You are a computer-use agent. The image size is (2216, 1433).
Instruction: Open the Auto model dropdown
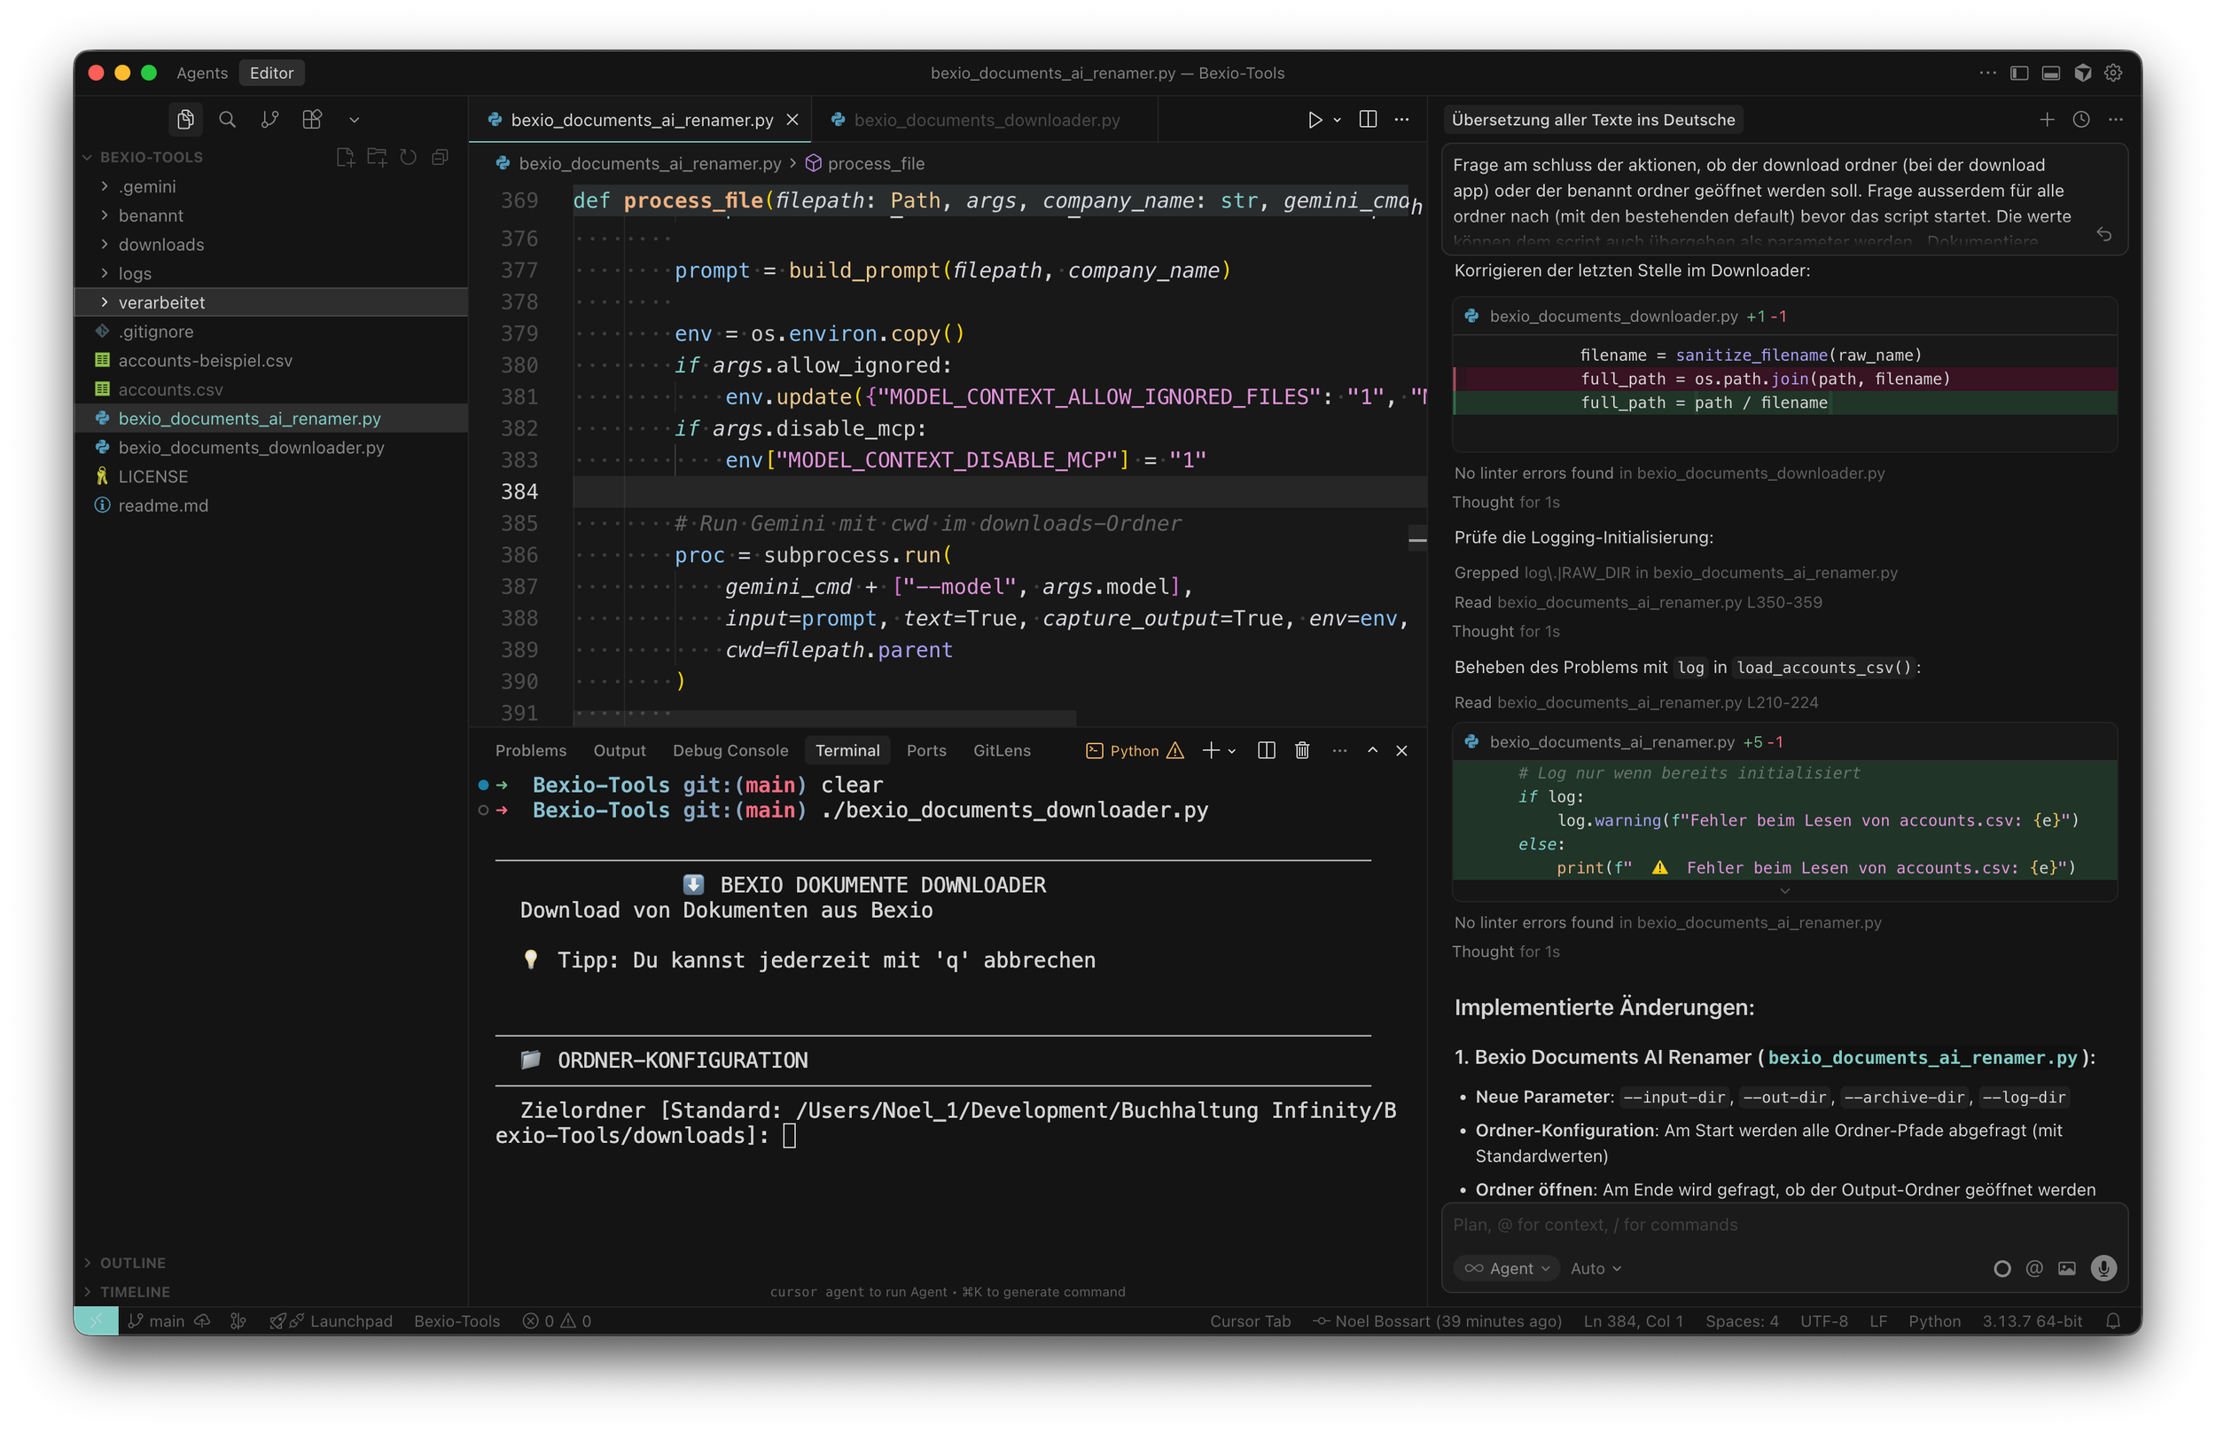pyautogui.click(x=1596, y=1268)
